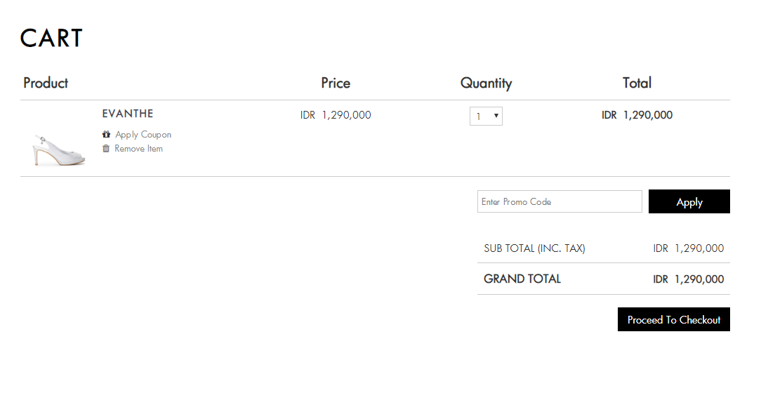Focus the Enter Promo Code field

pos(560,201)
